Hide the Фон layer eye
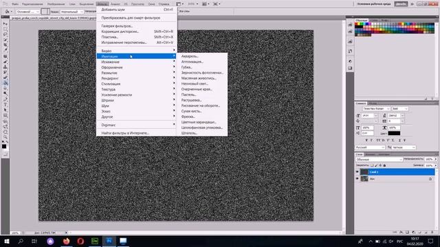 [x=357, y=178]
